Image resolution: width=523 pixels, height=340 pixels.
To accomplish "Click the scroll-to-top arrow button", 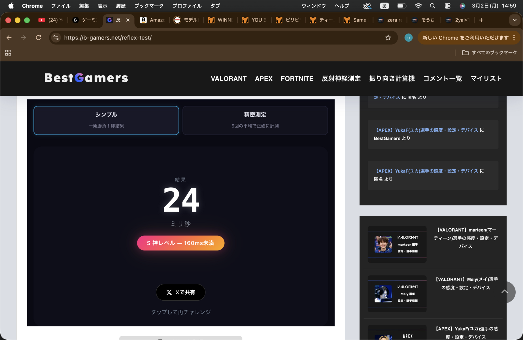I will point(505,292).
